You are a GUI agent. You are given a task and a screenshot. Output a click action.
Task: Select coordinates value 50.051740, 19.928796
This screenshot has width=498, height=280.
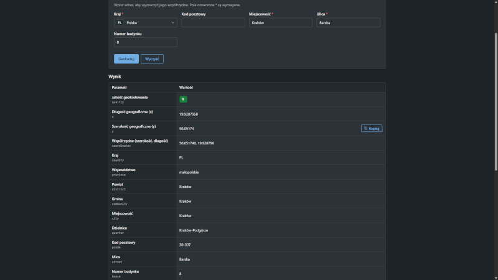[197, 143]
